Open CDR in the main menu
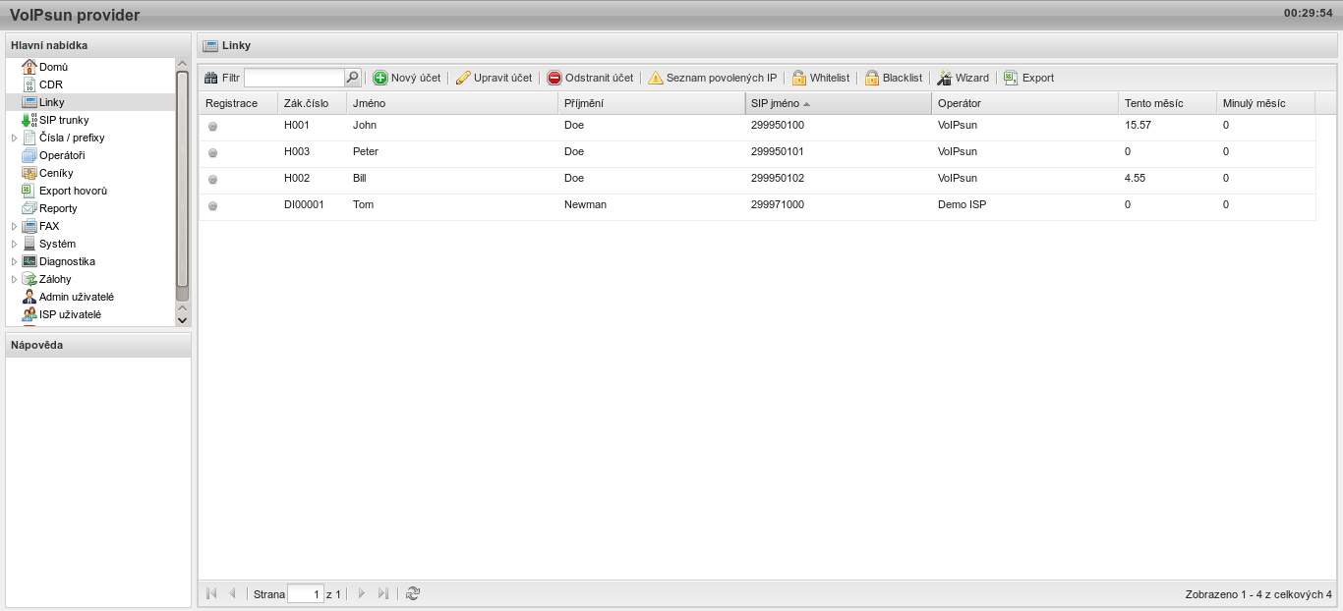The width and height of the screenshot is (1343, 611). click(50, 84)
